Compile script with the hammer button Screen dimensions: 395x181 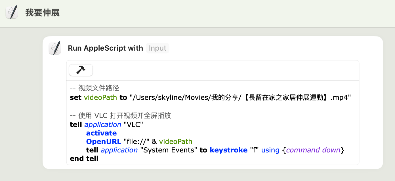(81, 70)
